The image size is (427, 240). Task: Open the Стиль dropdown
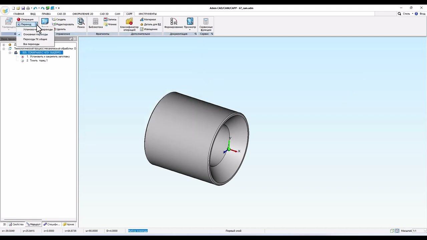tap(408, 14)
